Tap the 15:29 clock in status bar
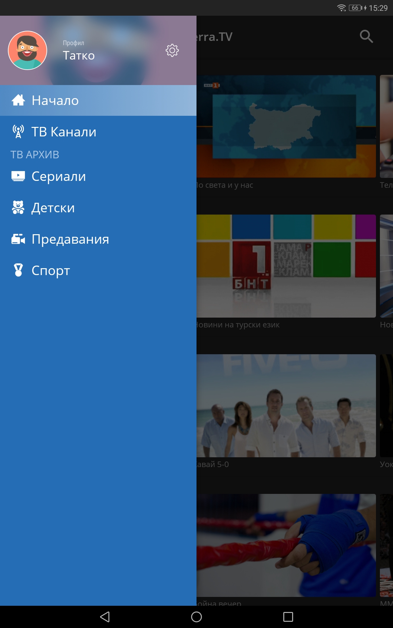Screen dimensions: 393x628 (x=378, y=8)
